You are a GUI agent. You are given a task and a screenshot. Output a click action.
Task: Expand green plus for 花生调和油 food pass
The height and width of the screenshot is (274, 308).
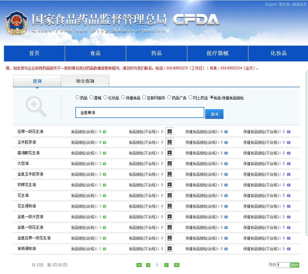(x=105, y=206)
